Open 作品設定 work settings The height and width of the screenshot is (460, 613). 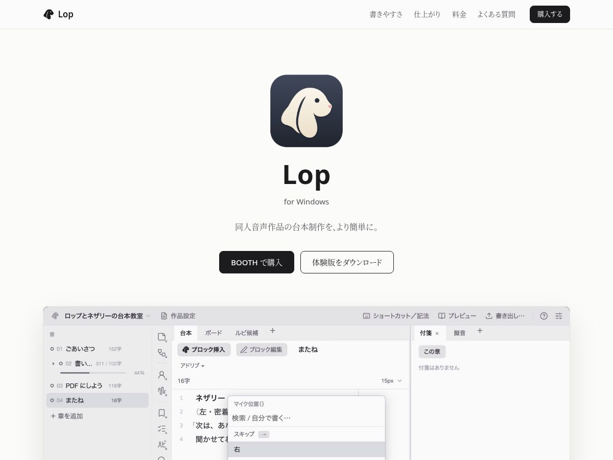[x=178, y=316]
